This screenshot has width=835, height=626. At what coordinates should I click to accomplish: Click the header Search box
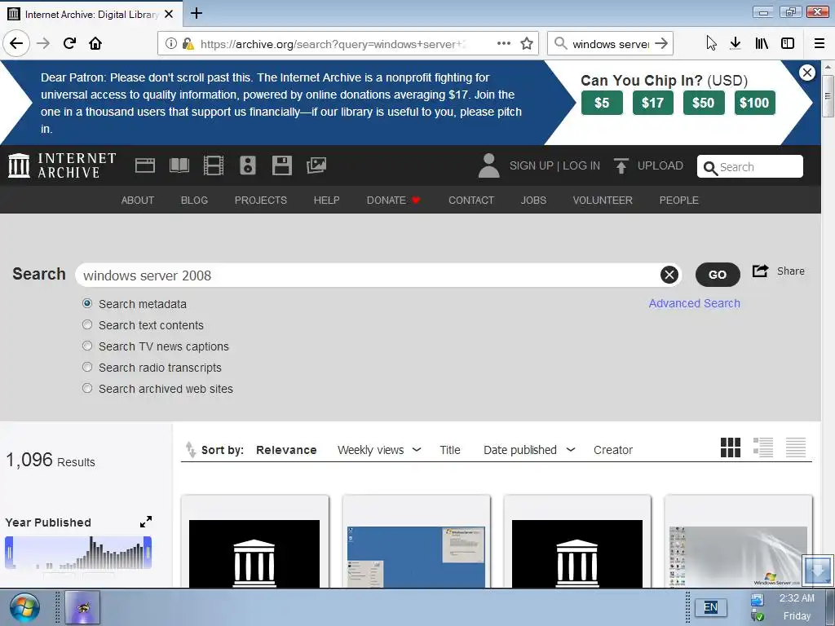click(x=750, y=166)
